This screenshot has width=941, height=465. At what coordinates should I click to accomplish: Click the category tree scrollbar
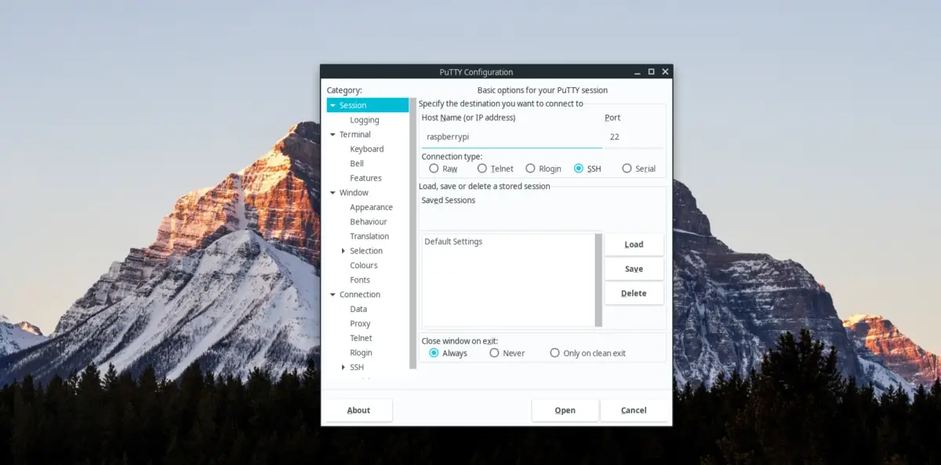tap(412, 233)
